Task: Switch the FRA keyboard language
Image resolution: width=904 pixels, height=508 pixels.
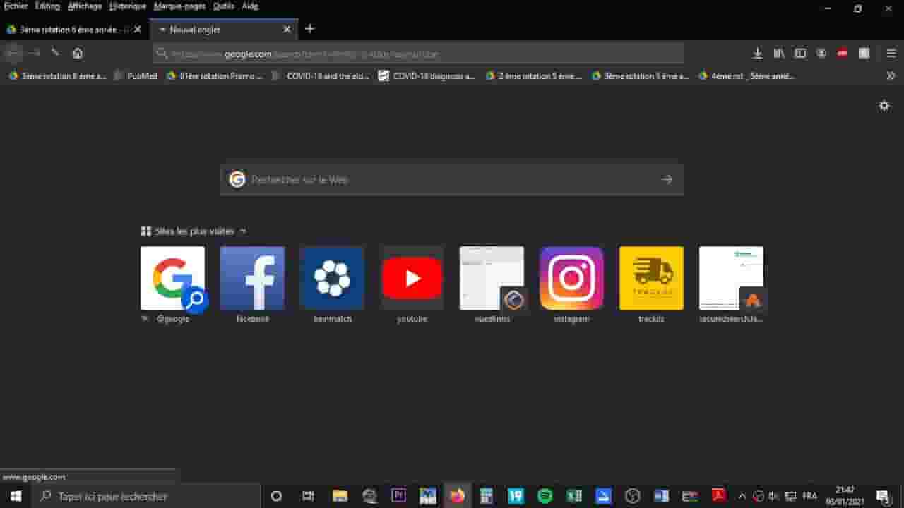Action: click(x=810, y=496)
